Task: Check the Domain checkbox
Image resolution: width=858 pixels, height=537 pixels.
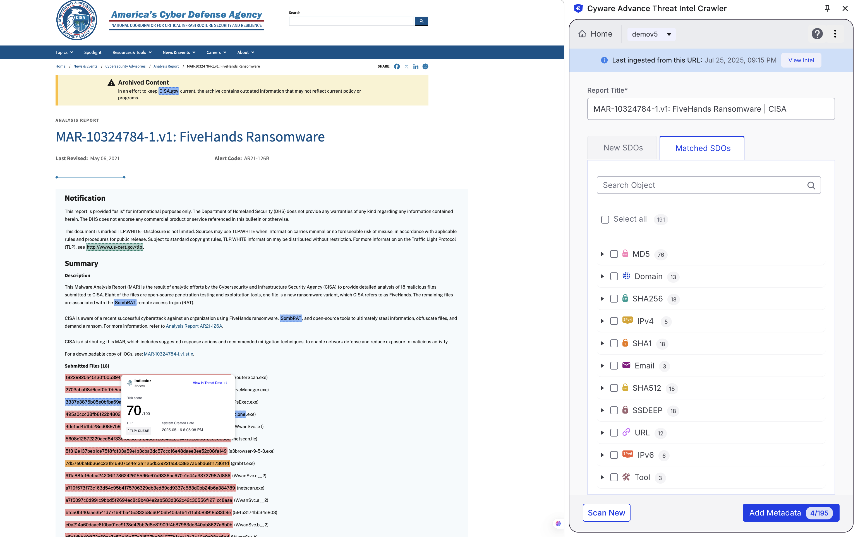Action: 614,276
